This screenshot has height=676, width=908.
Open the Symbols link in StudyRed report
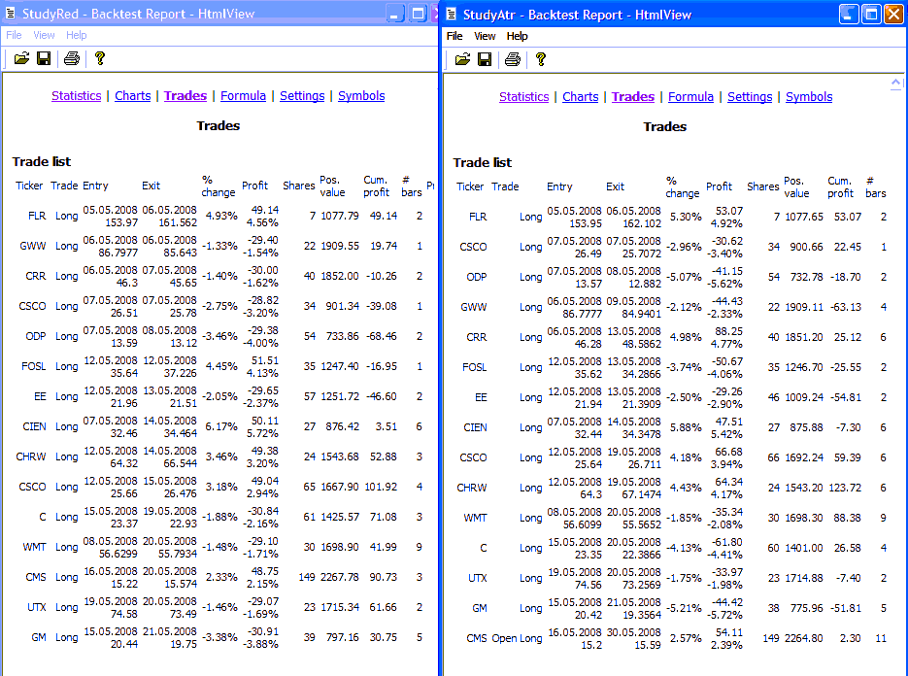(x=361, y=96)
